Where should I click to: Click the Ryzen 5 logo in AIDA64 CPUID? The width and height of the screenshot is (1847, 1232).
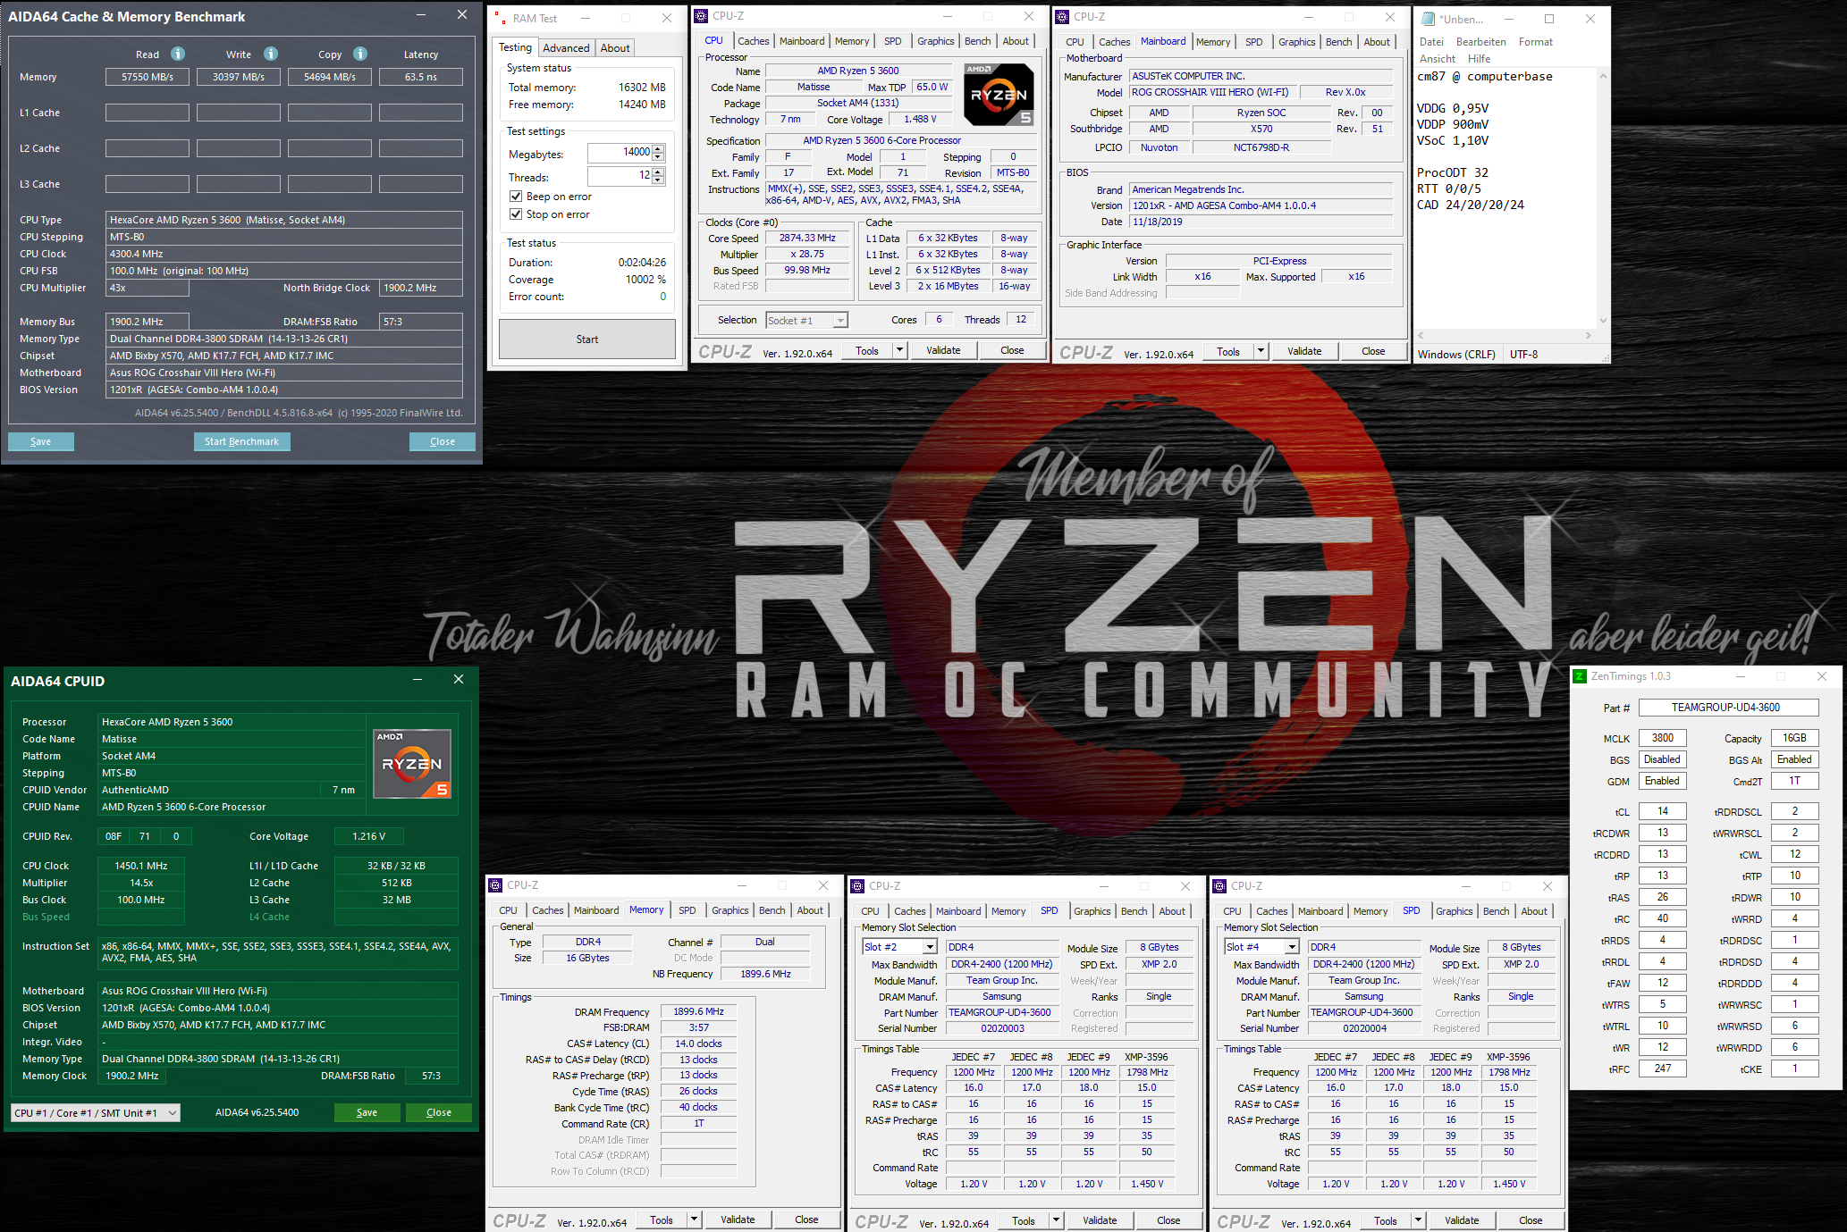point(412,764)
